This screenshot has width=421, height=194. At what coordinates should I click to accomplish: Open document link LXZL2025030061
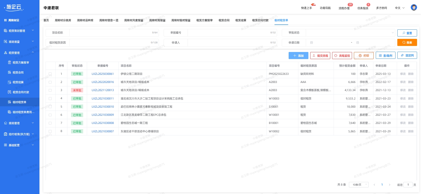[x=103, y=74]
